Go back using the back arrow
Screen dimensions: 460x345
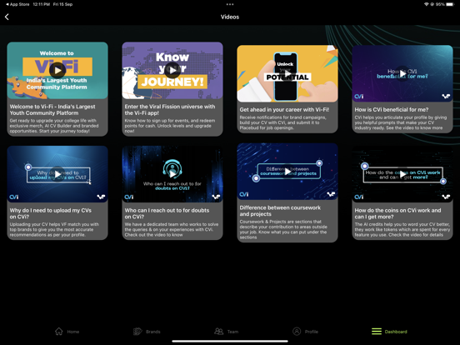point(7,17)
